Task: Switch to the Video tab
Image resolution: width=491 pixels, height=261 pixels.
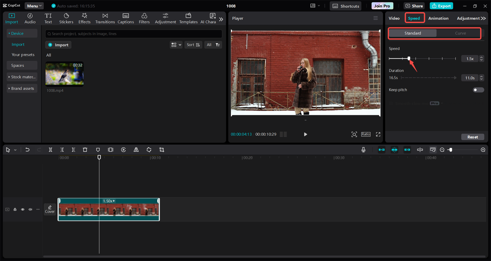Action: [394, 18]
